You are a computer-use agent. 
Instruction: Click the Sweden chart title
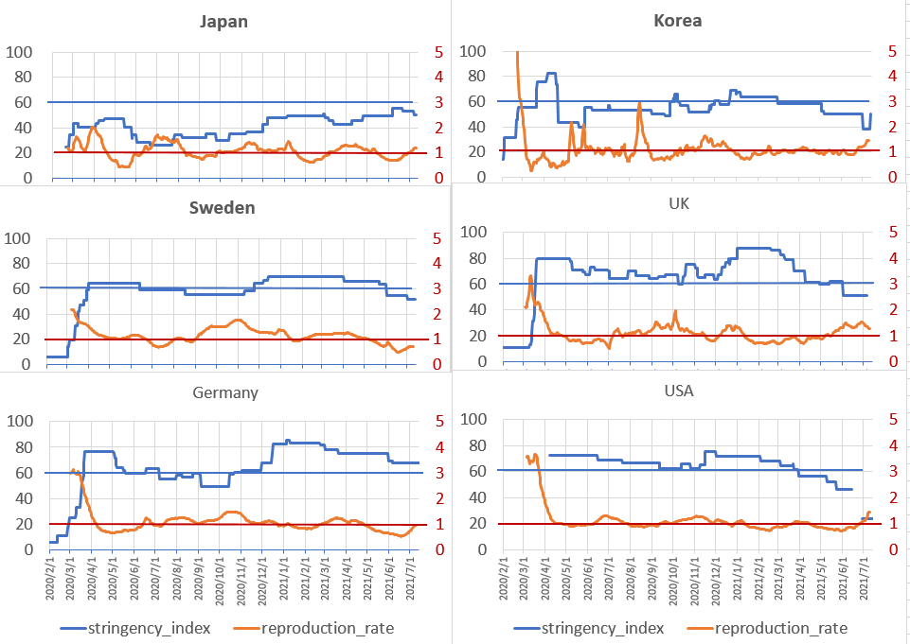[224, 208]
